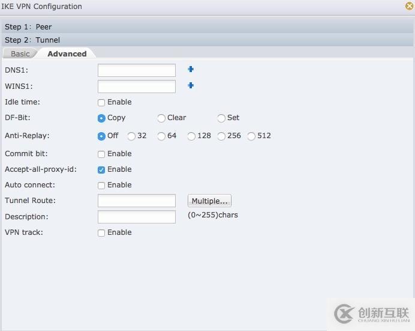Set Anti-Replay to 64
Viewport: 415px width, 331px height.
[161, 136]
